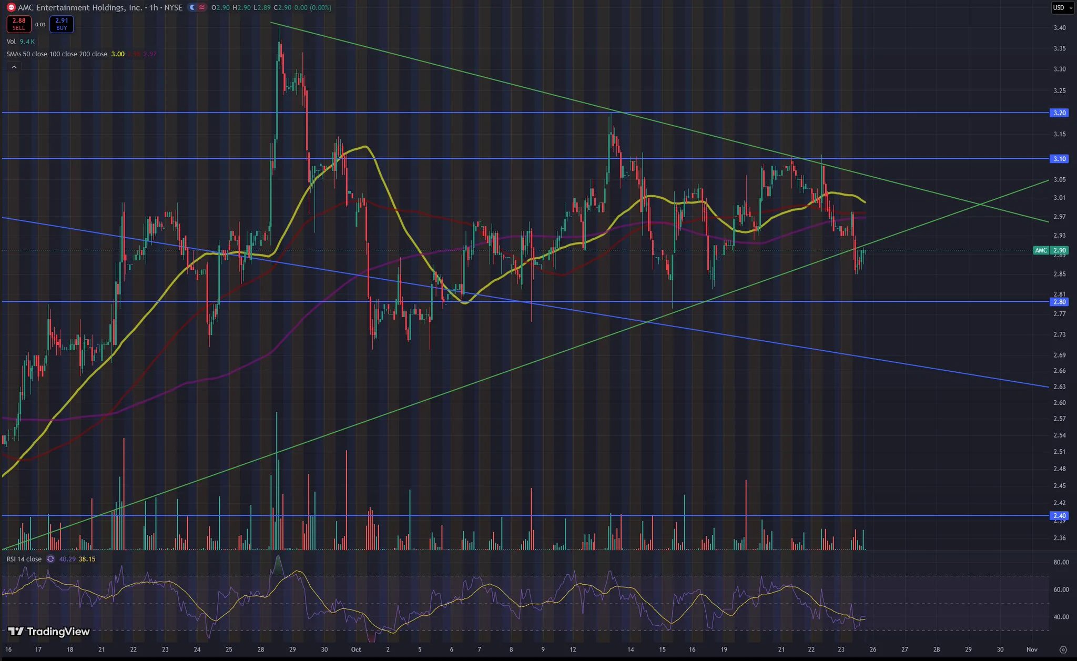The image size is (1077, 661).
Task: Click the 2.88 SELL button
Action: (19, 24)
